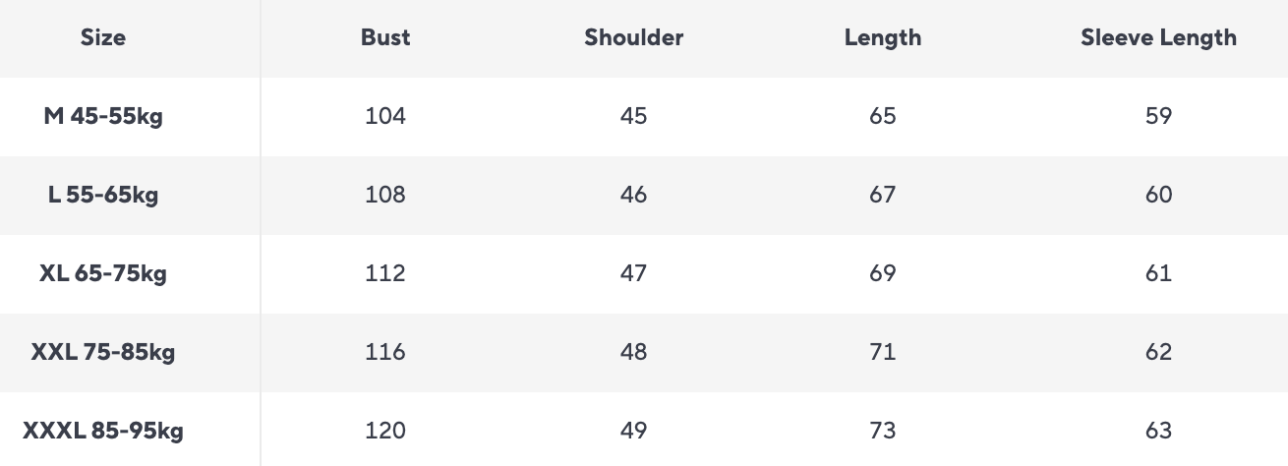Click length value 73 for size XXXL

[883, 431]
